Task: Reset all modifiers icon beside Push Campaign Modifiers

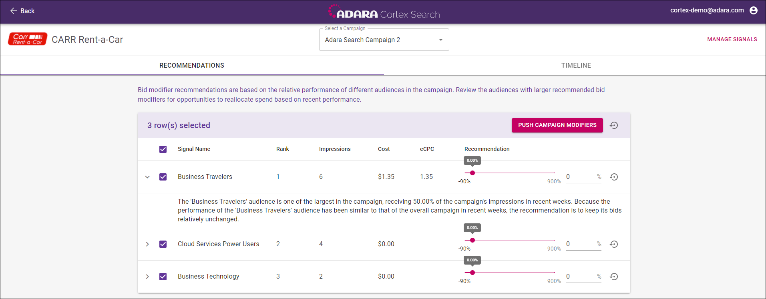Action: pyautogui.click(x=614, y=125)
